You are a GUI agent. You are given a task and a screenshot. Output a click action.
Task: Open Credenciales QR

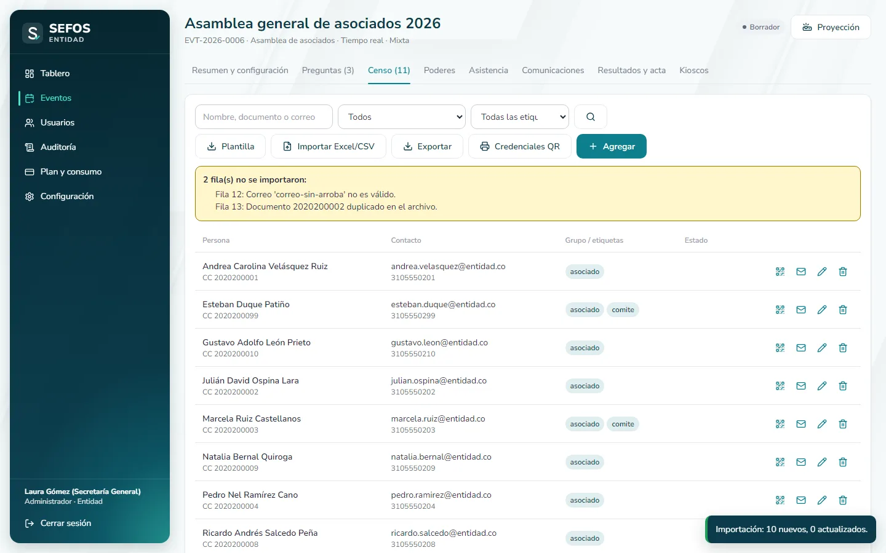point(520,146)
